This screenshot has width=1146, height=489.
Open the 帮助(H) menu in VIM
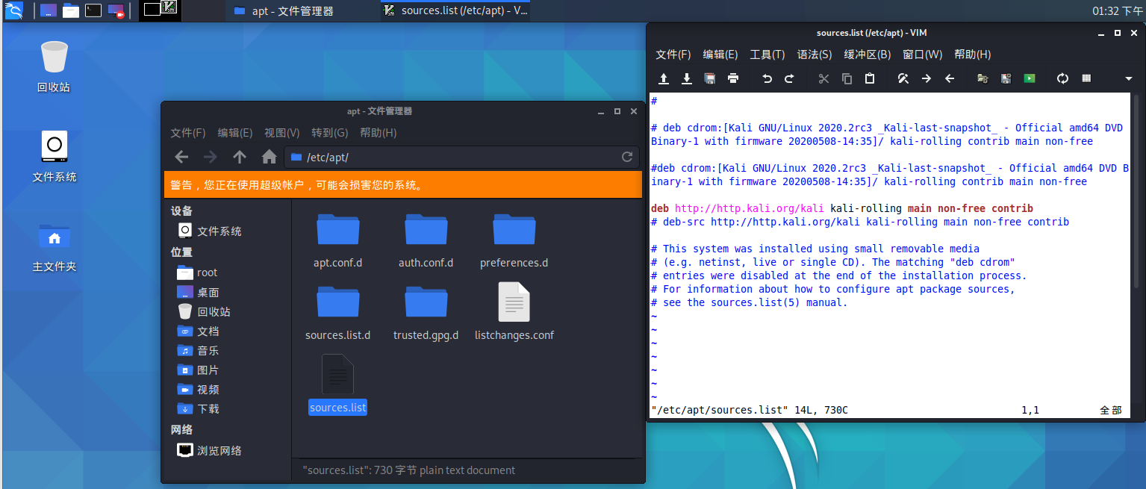coord(973,54)
